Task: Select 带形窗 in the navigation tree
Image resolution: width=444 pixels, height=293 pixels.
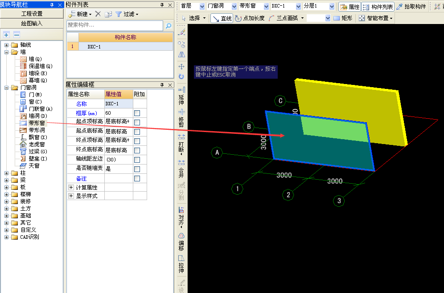Action: tap(37, 123)
